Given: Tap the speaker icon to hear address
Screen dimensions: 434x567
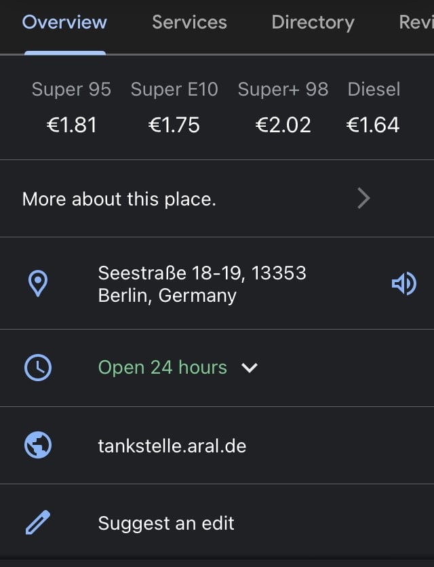Looking at the screenshot, I should pos(404,283).
